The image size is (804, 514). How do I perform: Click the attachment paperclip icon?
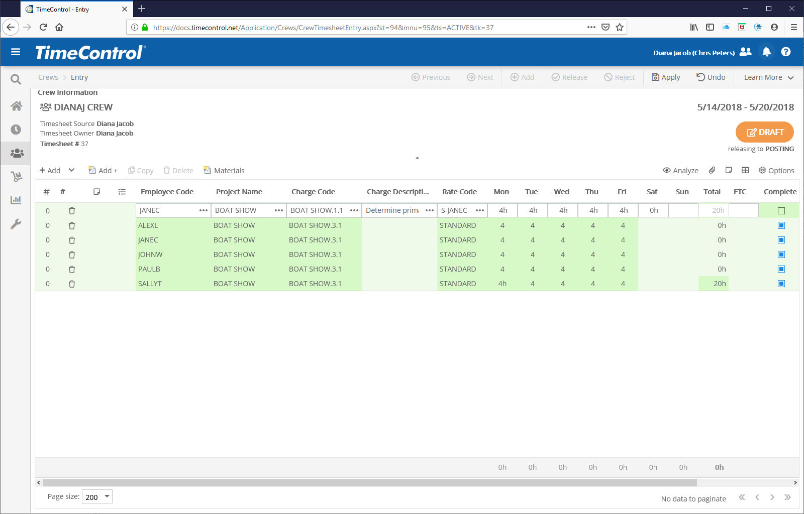[x=712, y=170]
